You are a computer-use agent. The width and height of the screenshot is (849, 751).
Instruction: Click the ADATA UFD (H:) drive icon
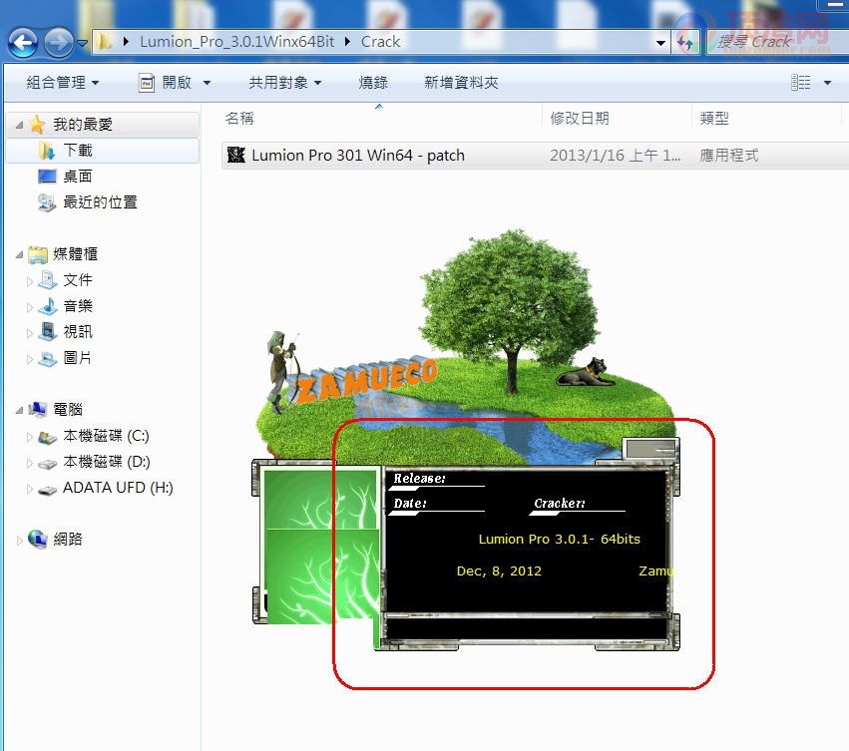48,490
